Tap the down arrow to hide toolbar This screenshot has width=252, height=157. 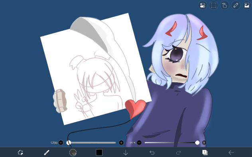click(x=126, y=152)
